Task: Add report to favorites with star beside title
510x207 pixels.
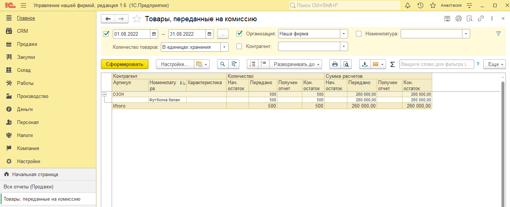Action: (137, 19)
